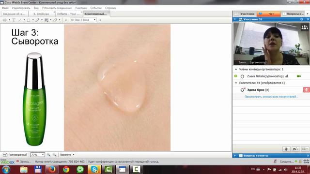
Task: Open the panel options dropdown arrow
Action: tap(308, 14)
